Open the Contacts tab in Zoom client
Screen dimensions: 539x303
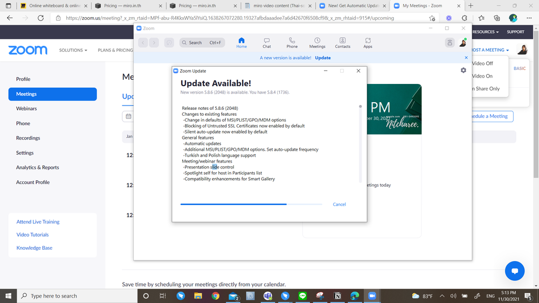tap(342, 43)
